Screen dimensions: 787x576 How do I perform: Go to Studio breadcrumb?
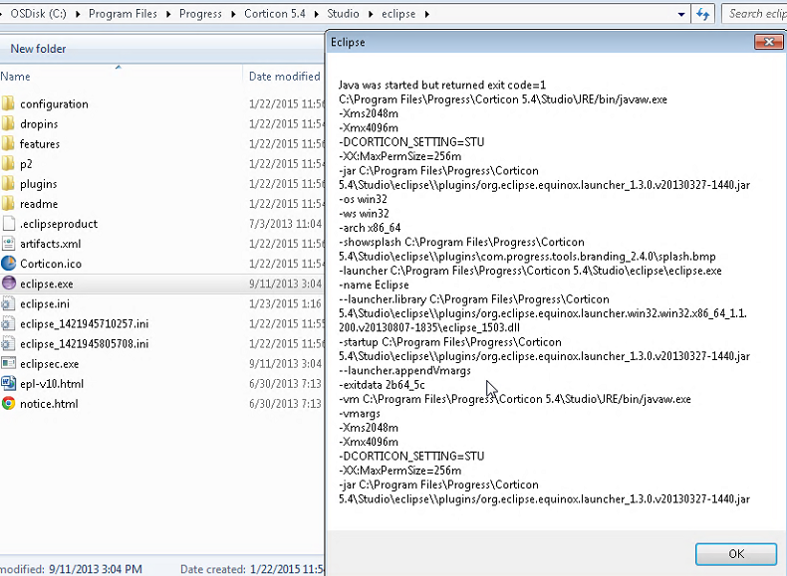[343, 14]
